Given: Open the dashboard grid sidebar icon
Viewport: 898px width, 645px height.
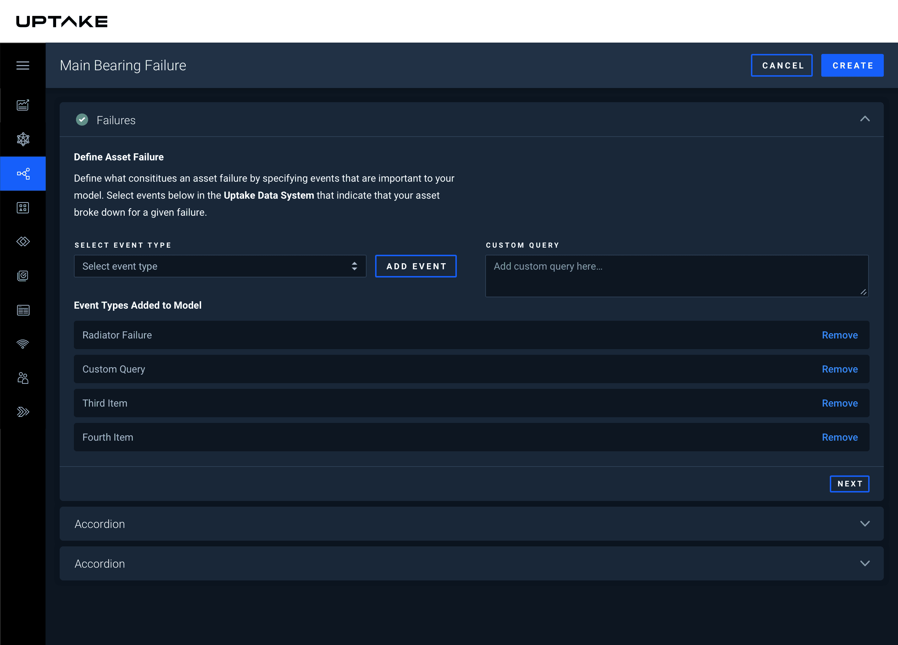Looking at the screenshot, I should (23, 208).
